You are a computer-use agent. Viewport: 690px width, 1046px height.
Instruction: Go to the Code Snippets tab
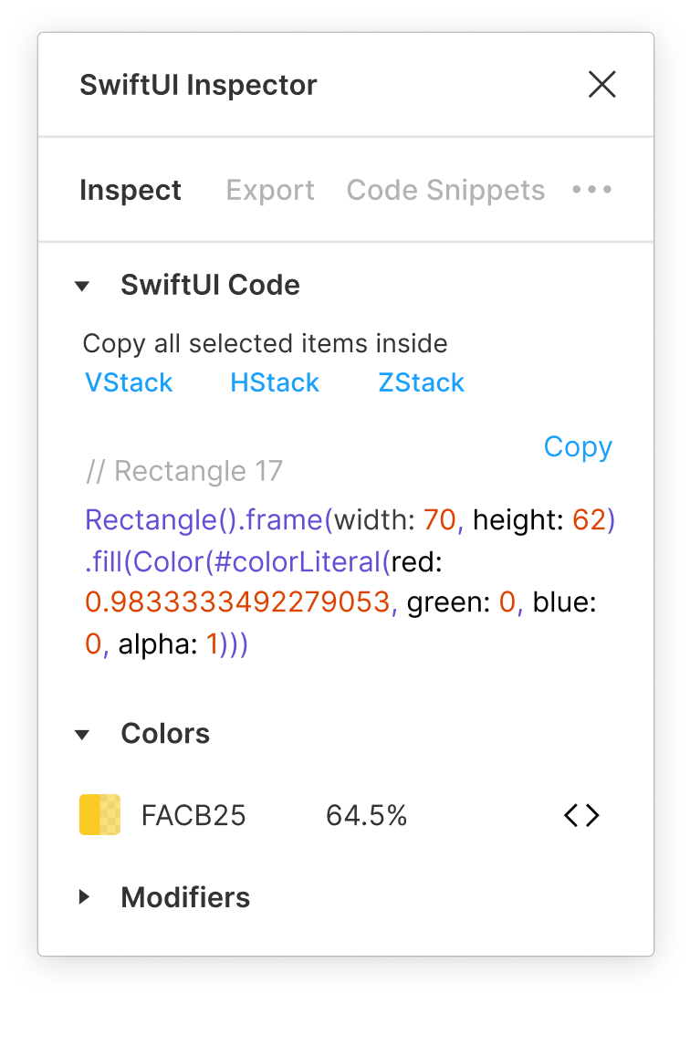(445, 190)
